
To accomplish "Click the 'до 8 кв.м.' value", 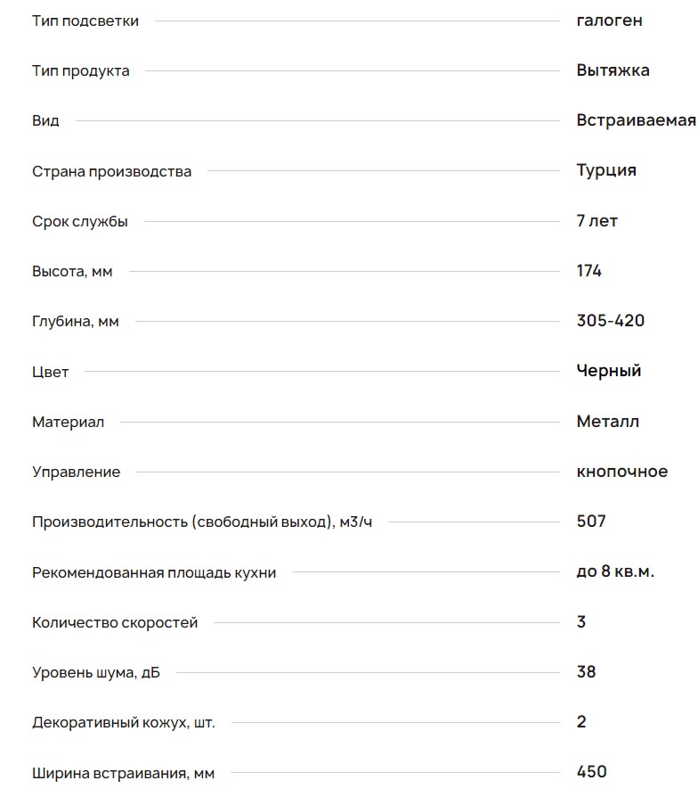I will pos(615,571).
